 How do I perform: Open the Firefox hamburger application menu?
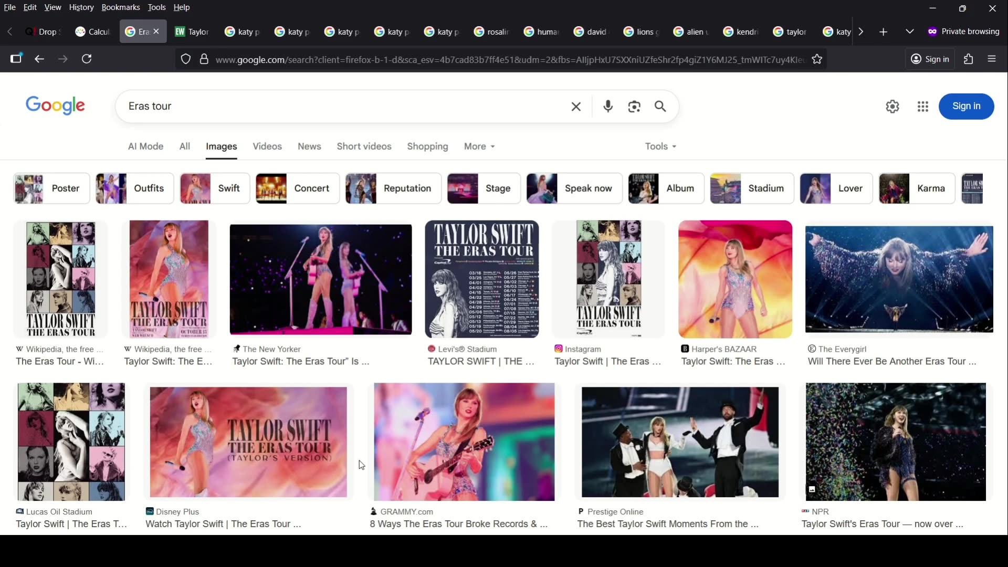(992, 59)
